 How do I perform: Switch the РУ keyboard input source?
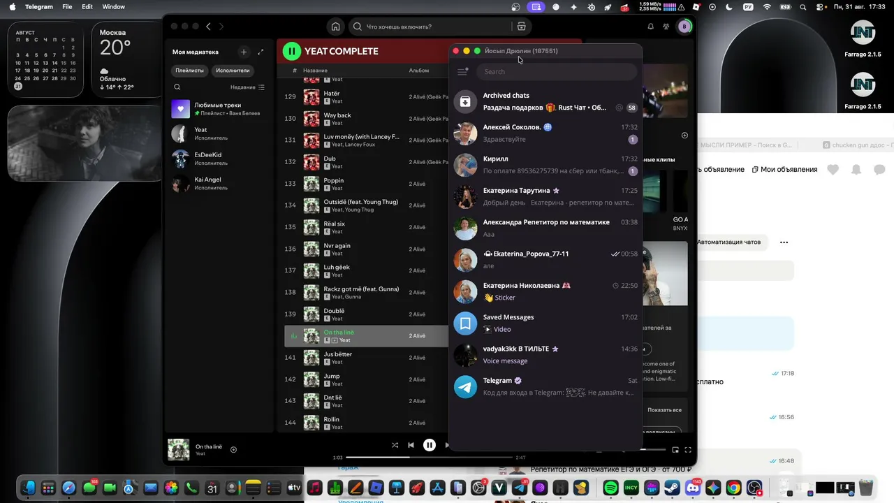[x=749, y=7]
